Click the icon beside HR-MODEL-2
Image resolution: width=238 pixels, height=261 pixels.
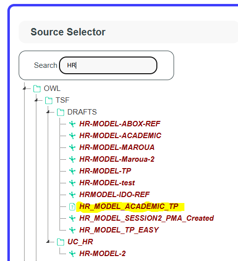pos(72,254)
